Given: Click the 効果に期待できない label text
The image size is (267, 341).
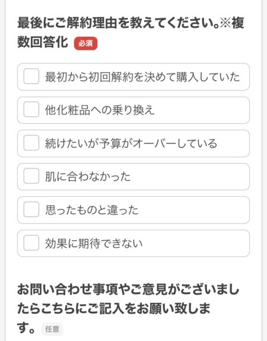Looking at the screenshot, I should click(94, 243).
